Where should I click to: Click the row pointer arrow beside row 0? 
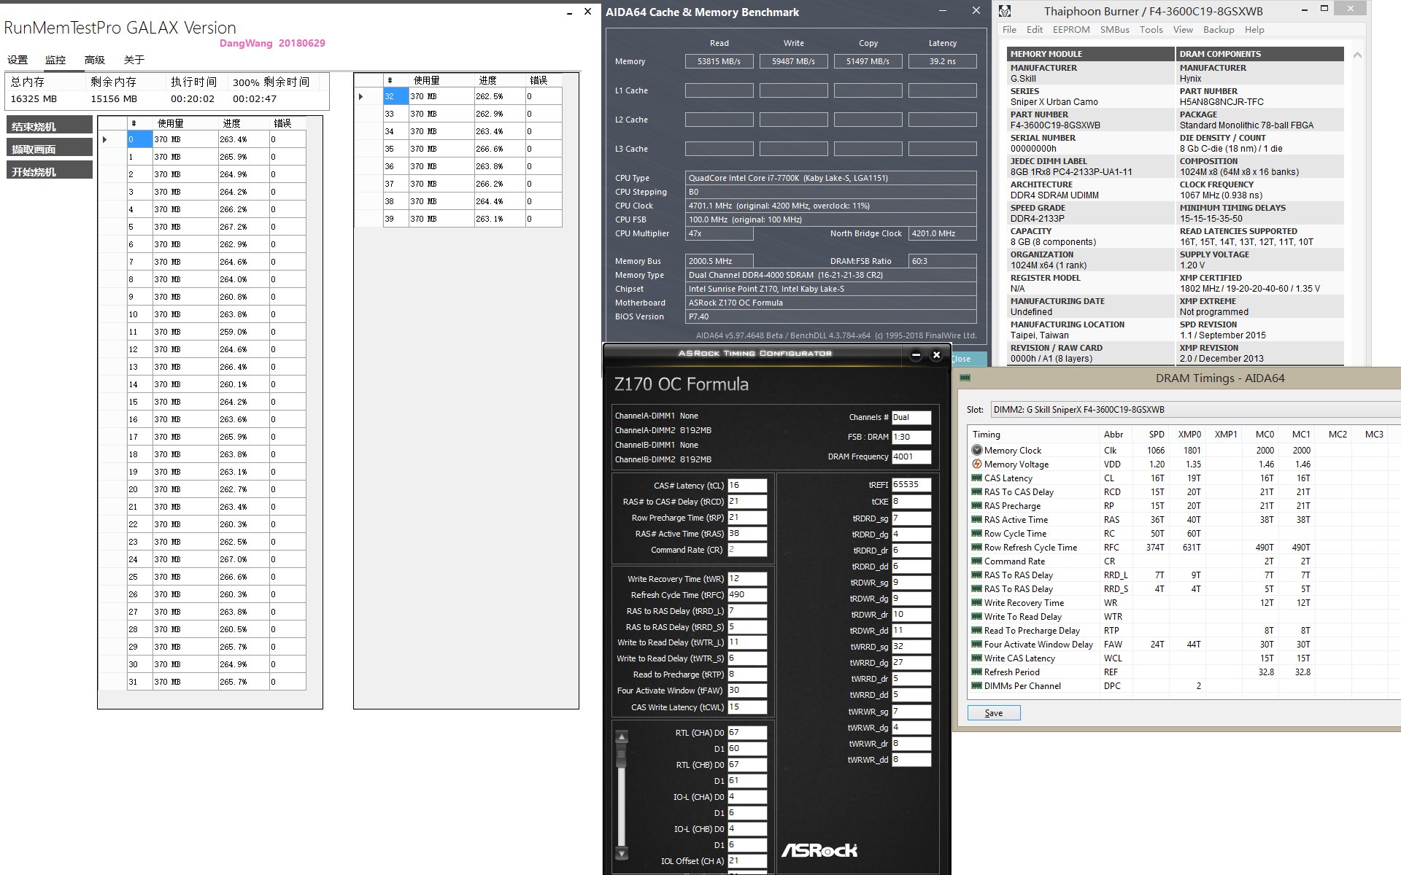coord(105,139)
